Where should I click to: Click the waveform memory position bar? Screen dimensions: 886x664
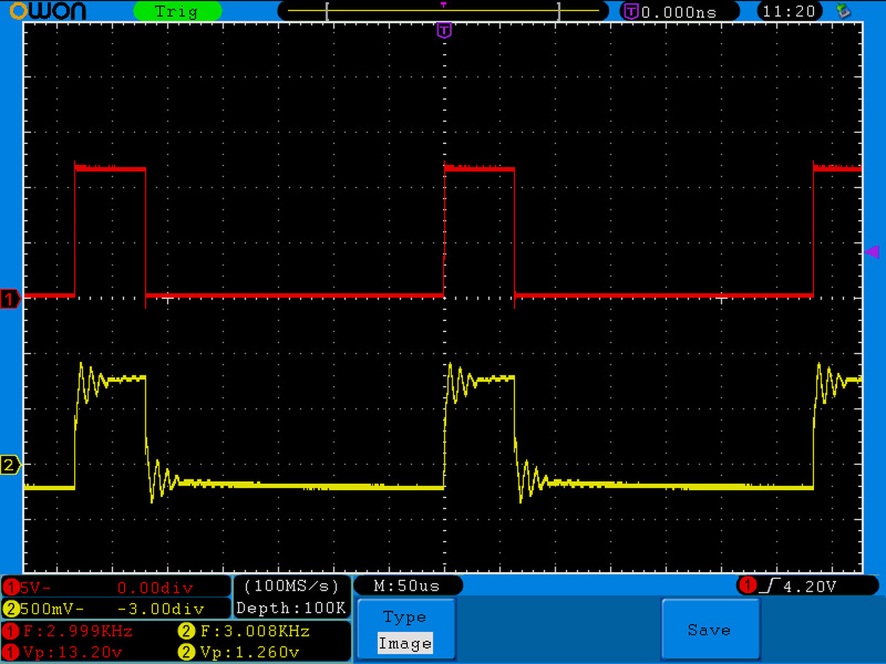443,11
